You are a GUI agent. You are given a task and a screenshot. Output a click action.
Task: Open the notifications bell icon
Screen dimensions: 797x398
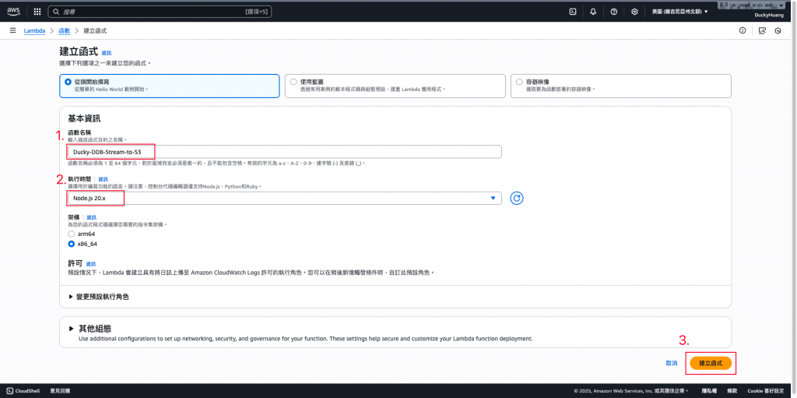point(593,11)
